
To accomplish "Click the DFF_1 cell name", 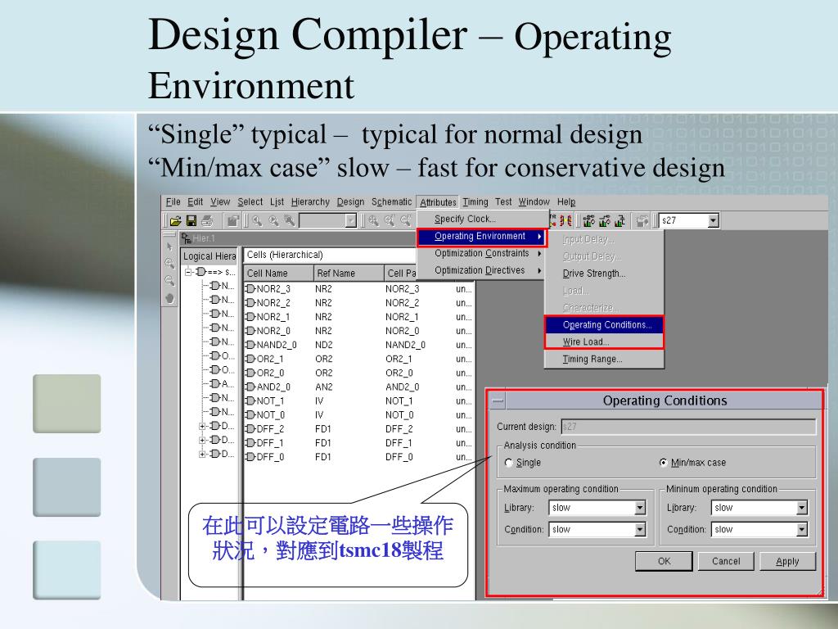I will 270,443.
